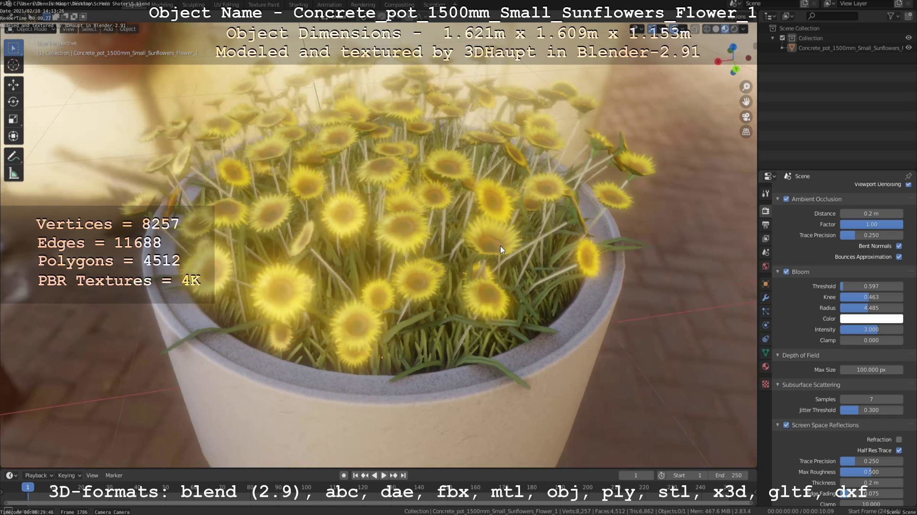Jump to the timeline end frame
Viewport: 917px width, 515px height.
tap(403, 475)
